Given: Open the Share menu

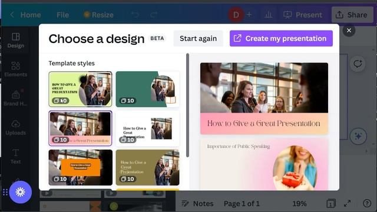Looking at the screenshot, I should click(x=352, y=15).
